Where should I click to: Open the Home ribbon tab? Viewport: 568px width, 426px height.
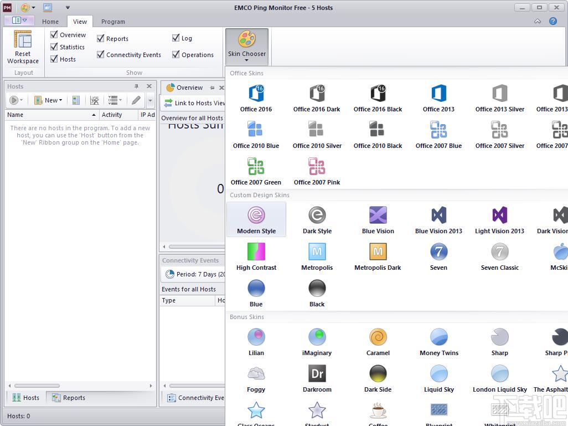(x=50, y=22)
